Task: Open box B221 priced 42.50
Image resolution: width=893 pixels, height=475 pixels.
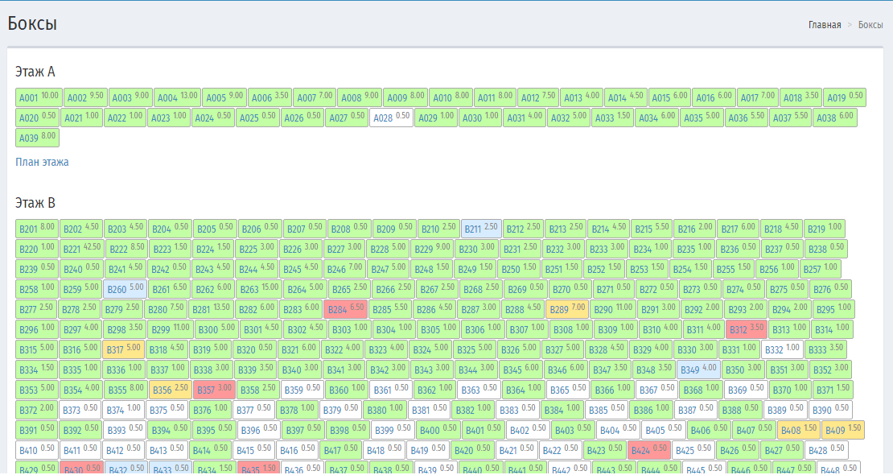Action: [82, 249]
